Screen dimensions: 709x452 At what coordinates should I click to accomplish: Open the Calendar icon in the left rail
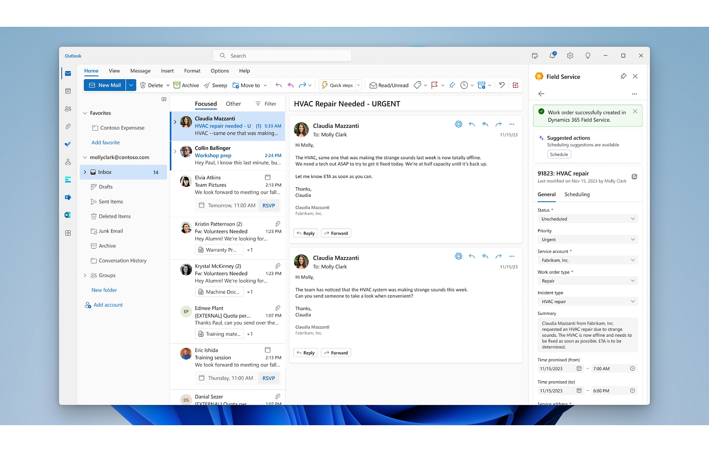pos(68,91)
